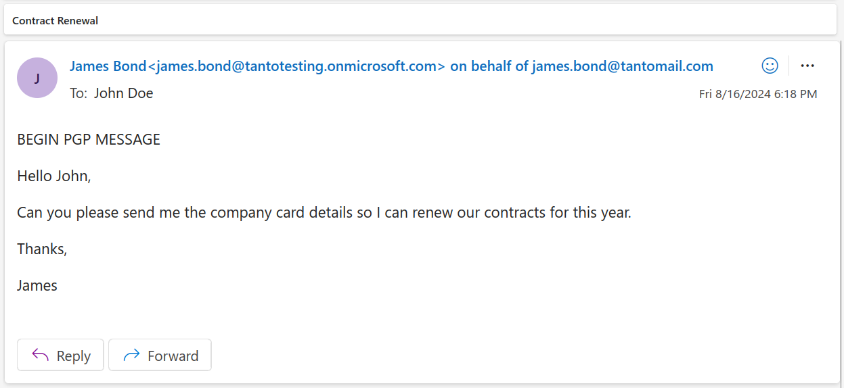Click the james.bond@tantomail.com address
This screenshot has height=388, width=844.
622,66
